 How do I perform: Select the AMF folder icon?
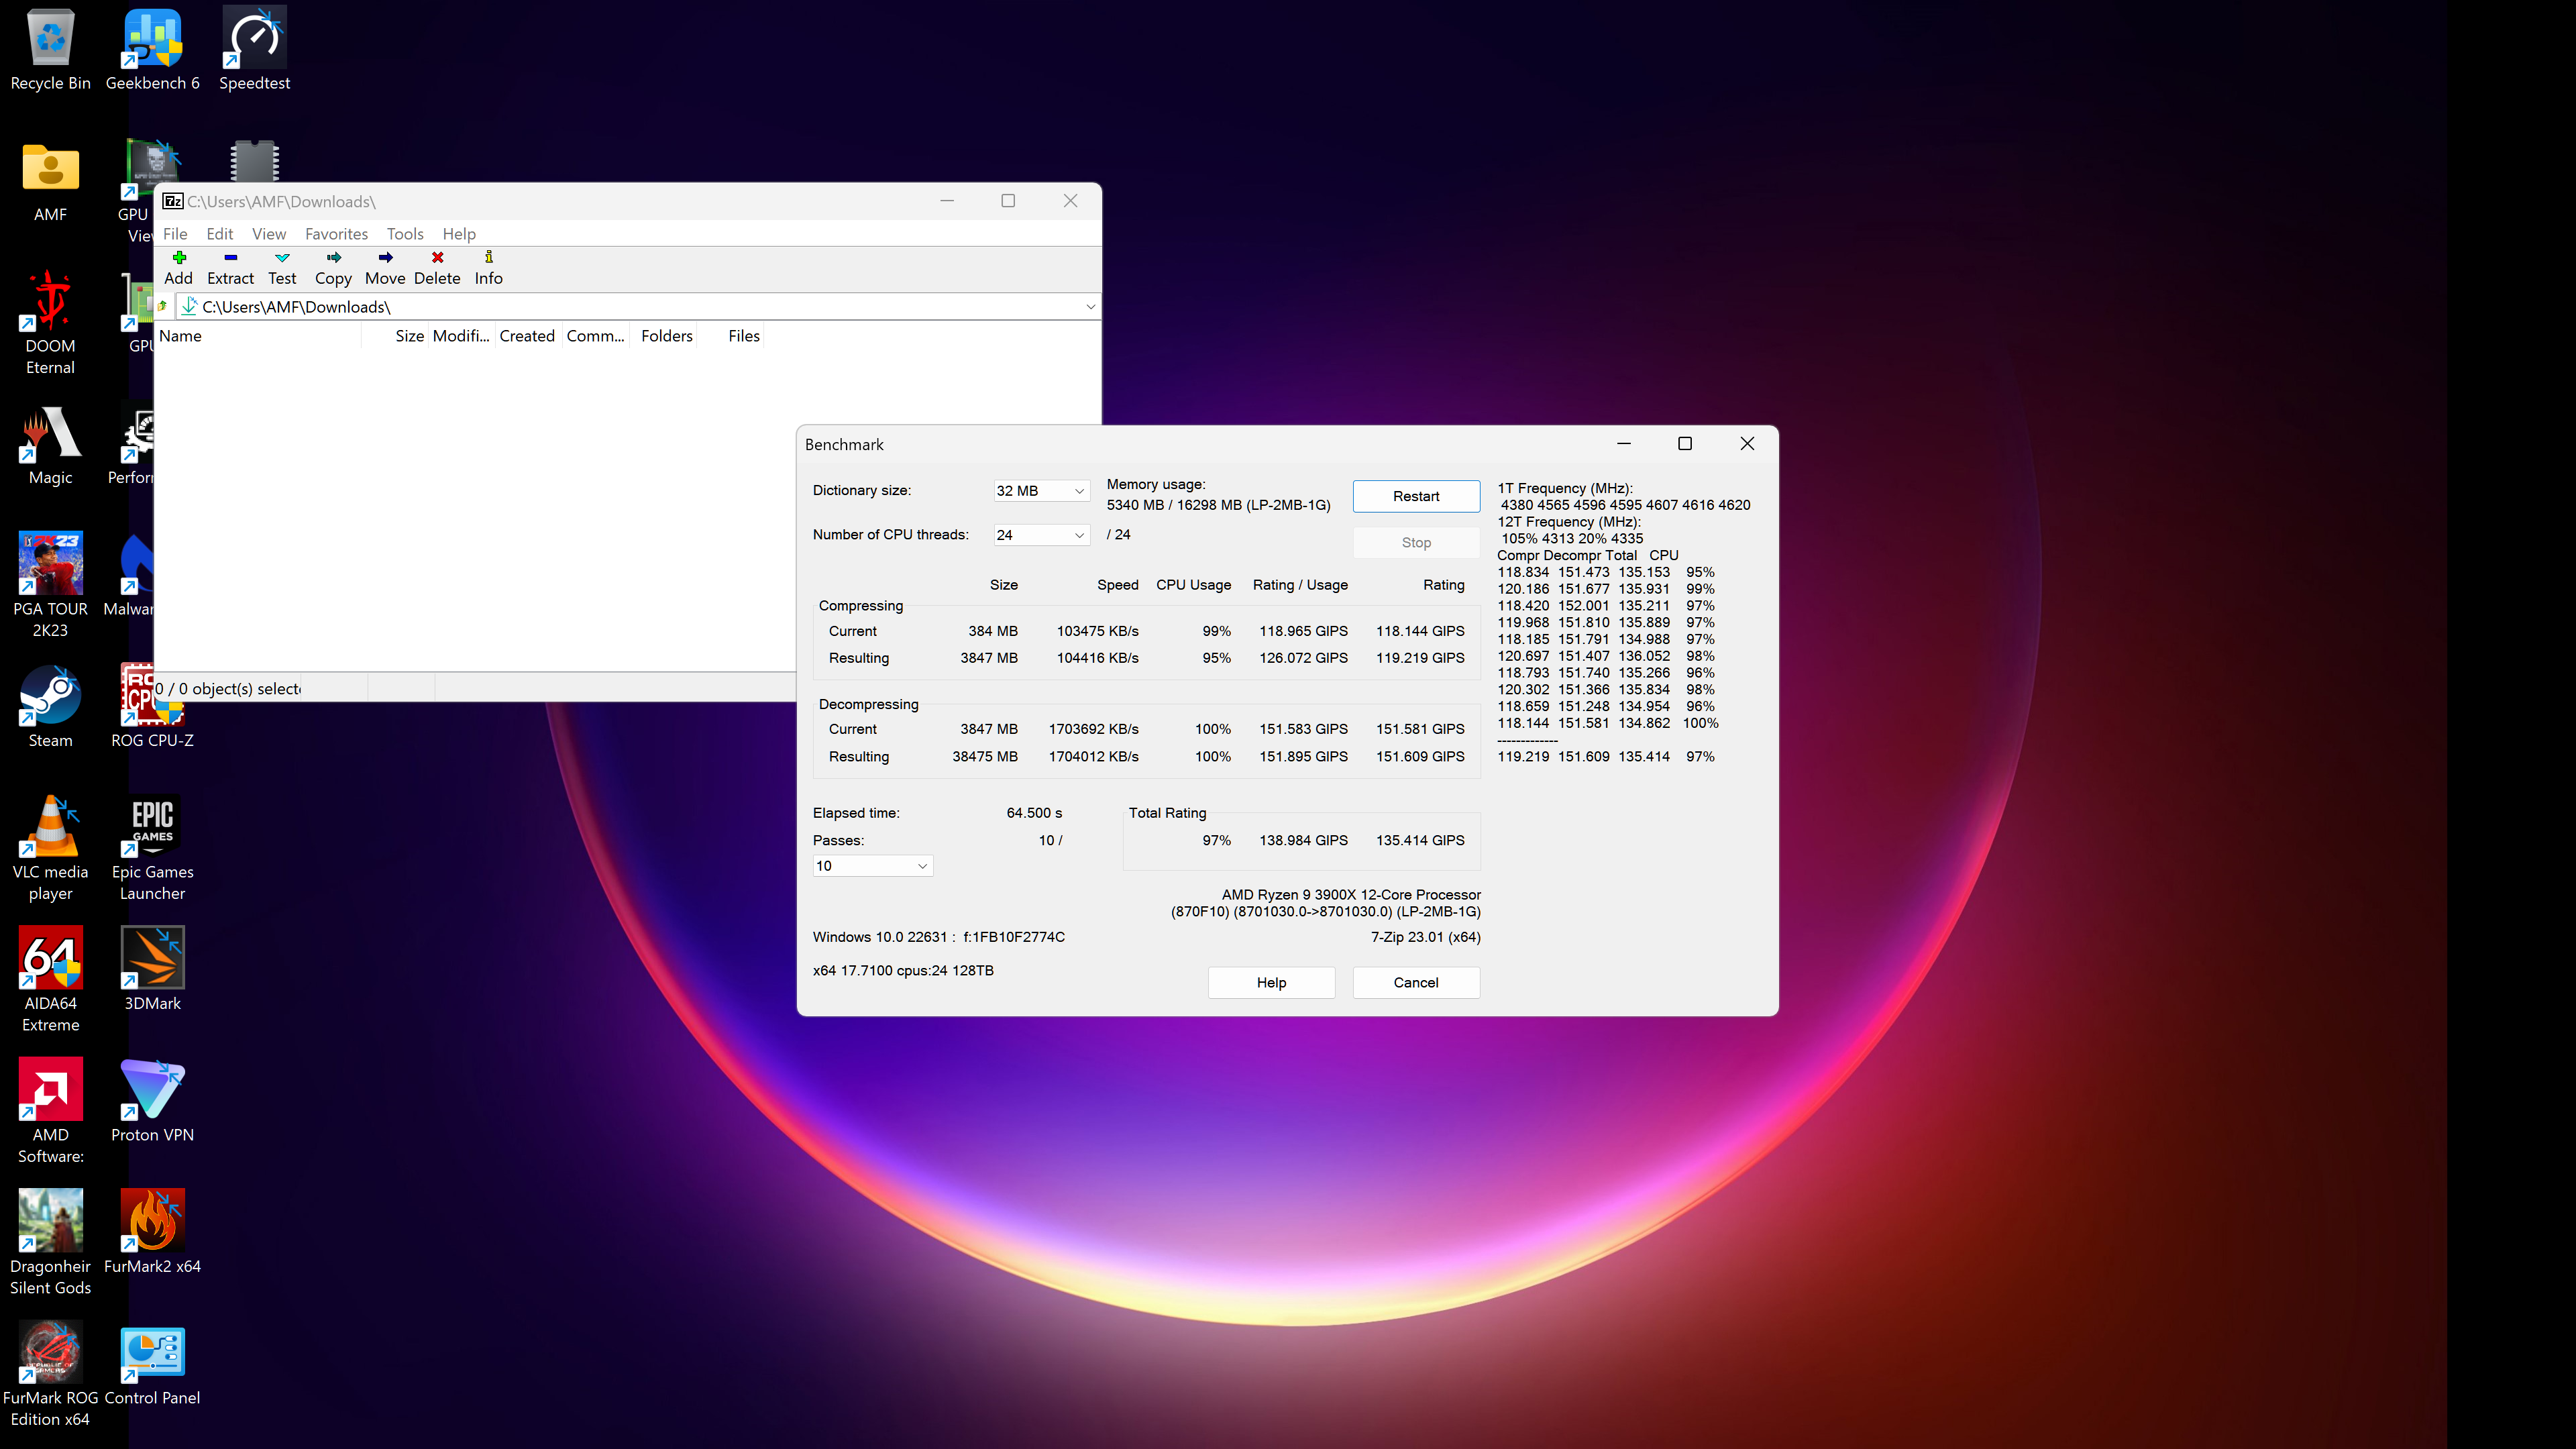(50, 182)
